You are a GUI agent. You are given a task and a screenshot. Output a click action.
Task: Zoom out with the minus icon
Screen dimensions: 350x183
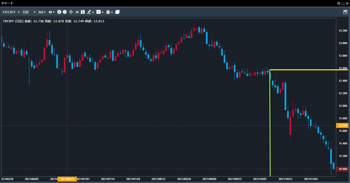(65, 12)
